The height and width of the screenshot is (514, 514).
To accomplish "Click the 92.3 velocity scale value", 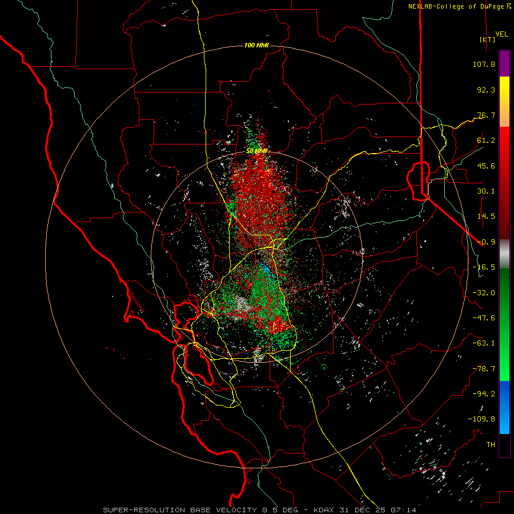I will pyautogui.click(x=486, y=90).
